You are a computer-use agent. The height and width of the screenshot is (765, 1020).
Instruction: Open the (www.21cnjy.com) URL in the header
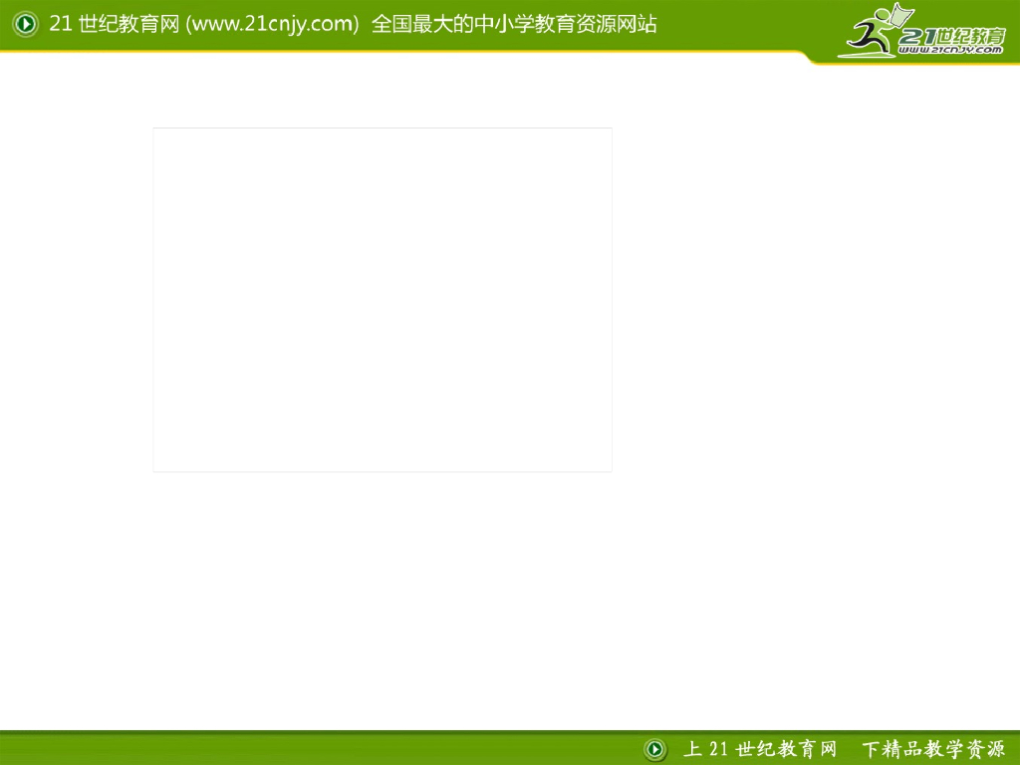click(272, 25)
